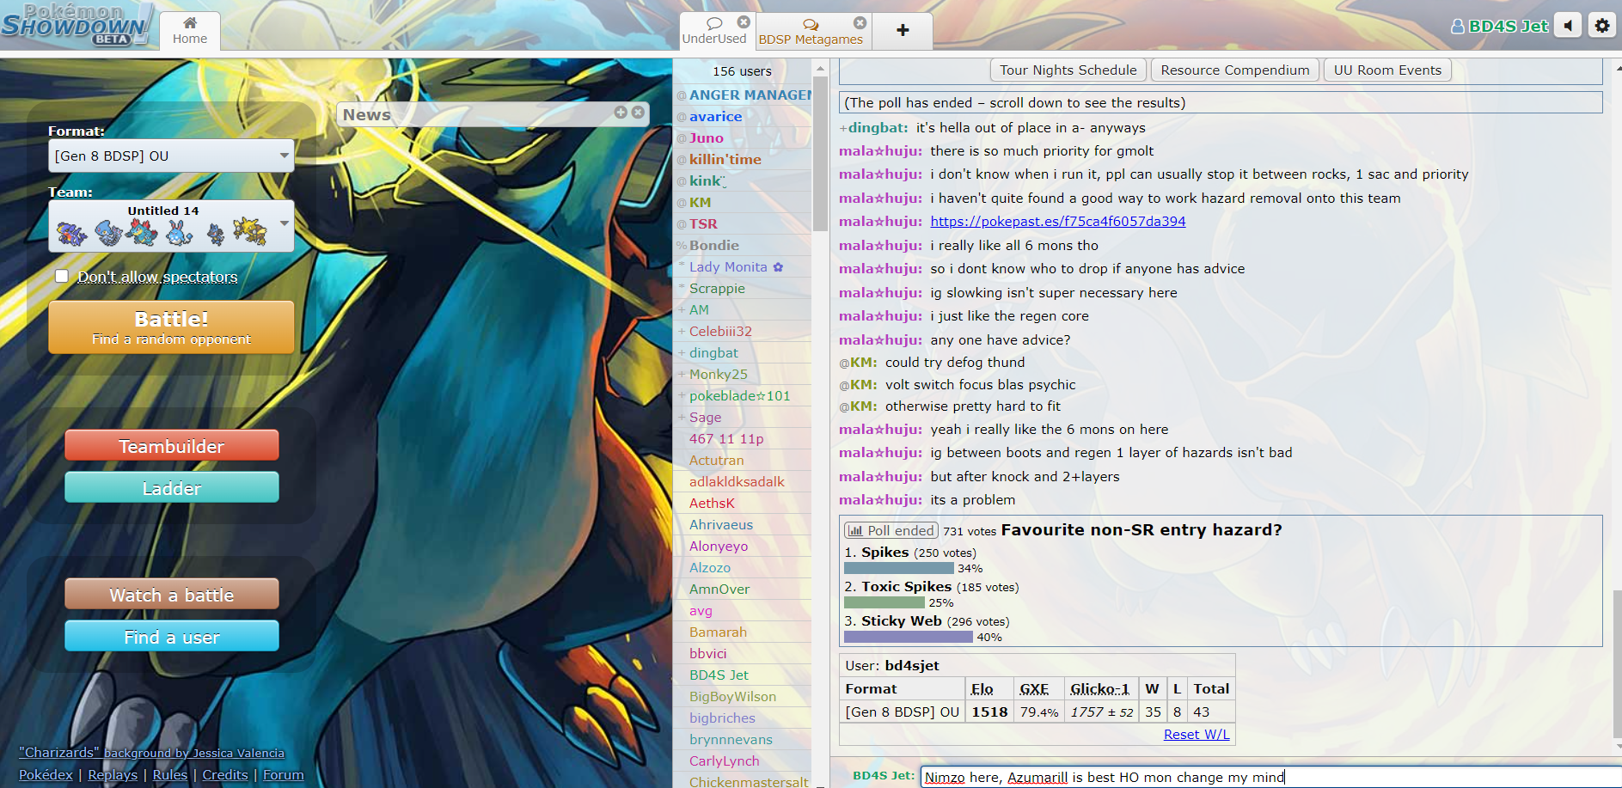Click Resource Compendium button
Viewport: 1622px width, 788px height.
pos(1235,70)
